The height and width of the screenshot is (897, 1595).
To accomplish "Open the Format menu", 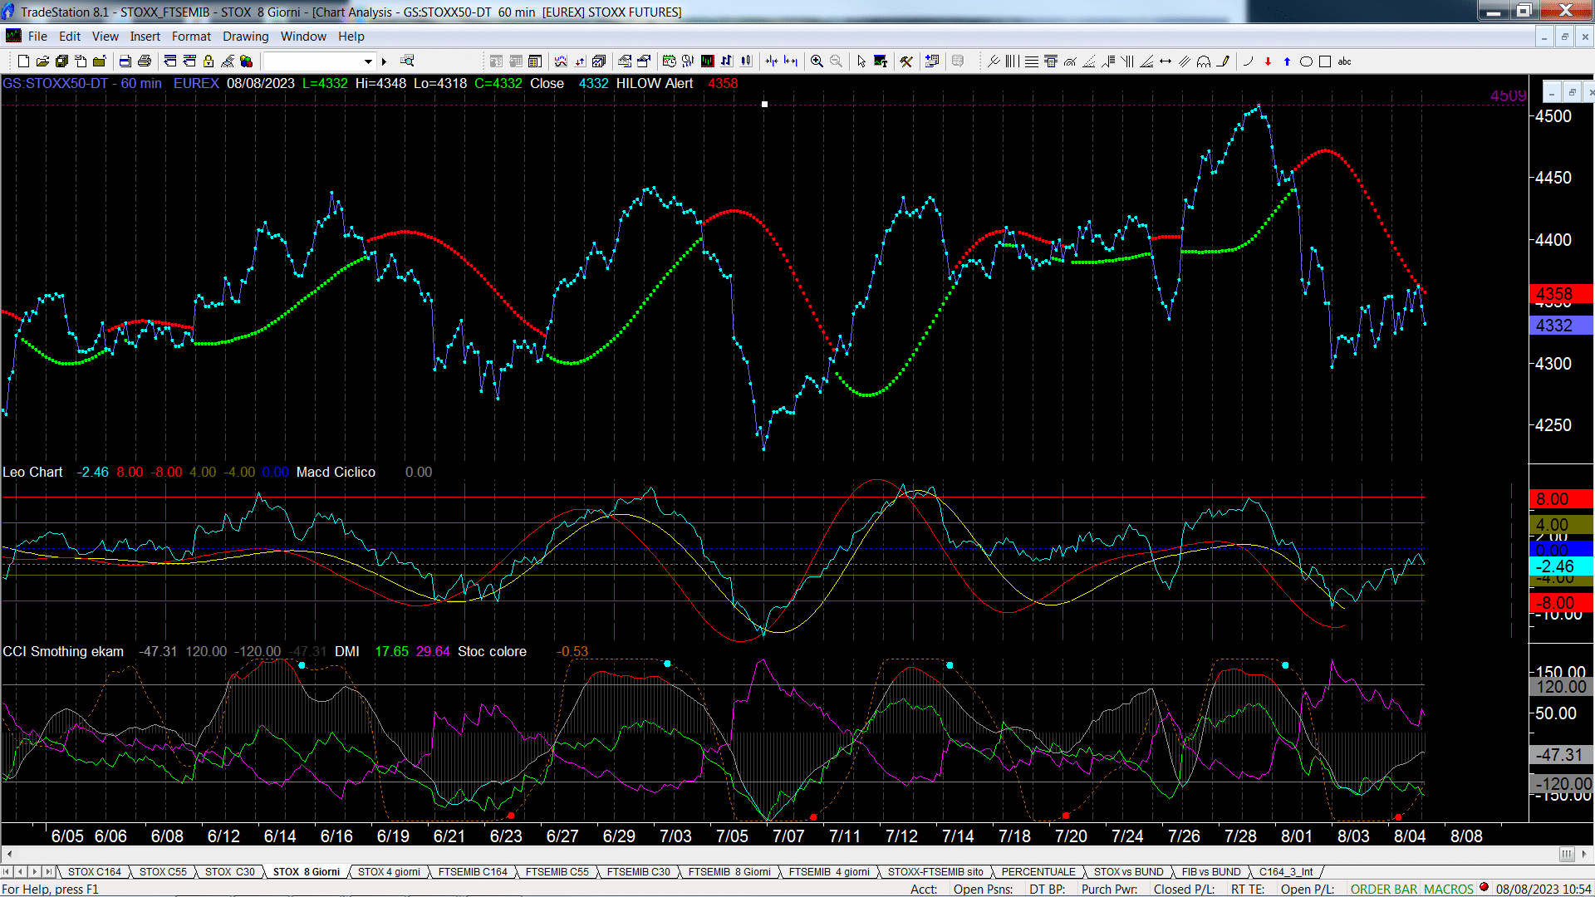I will [191, 37].
